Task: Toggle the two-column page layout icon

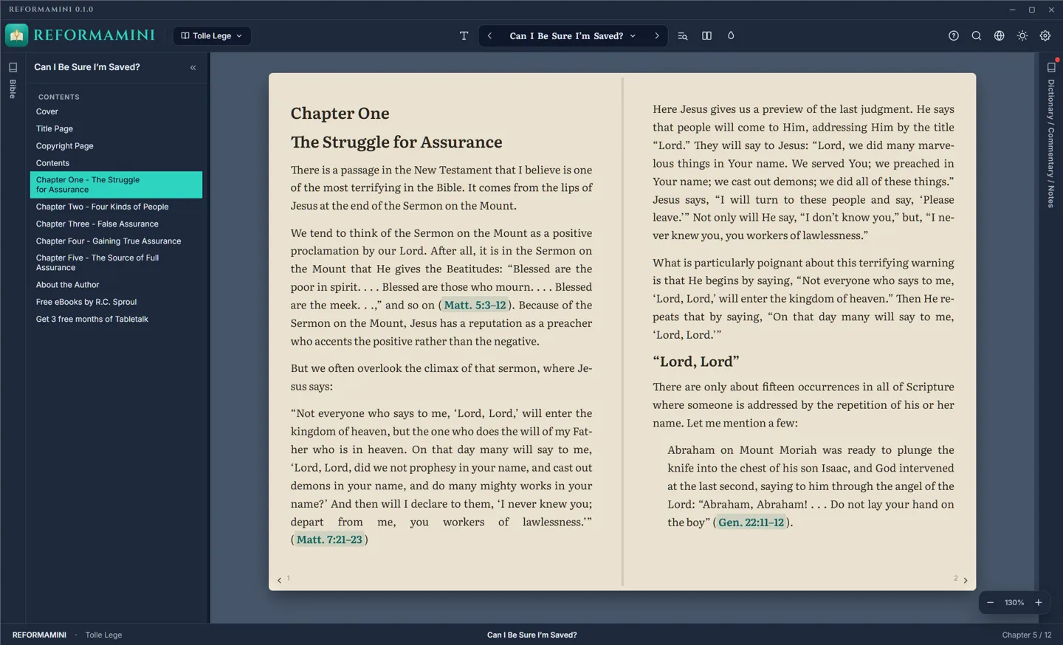Action: point(706,35)
